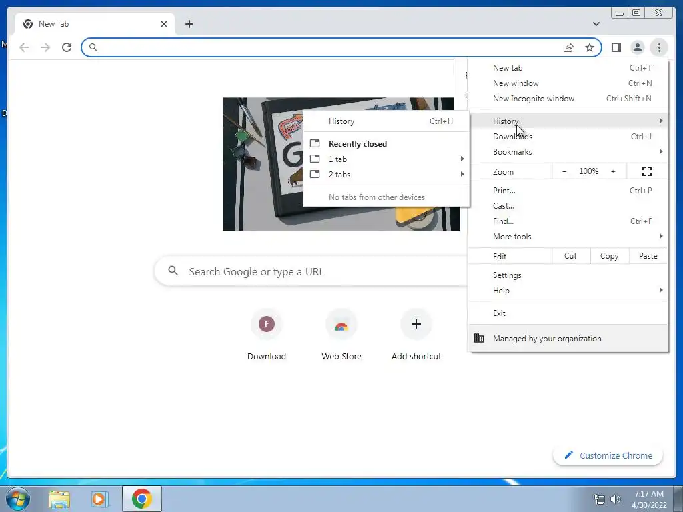This screenshot has height=512, width=683.
Task: Choose New Incognito window
Action: (x=568, y=99)
